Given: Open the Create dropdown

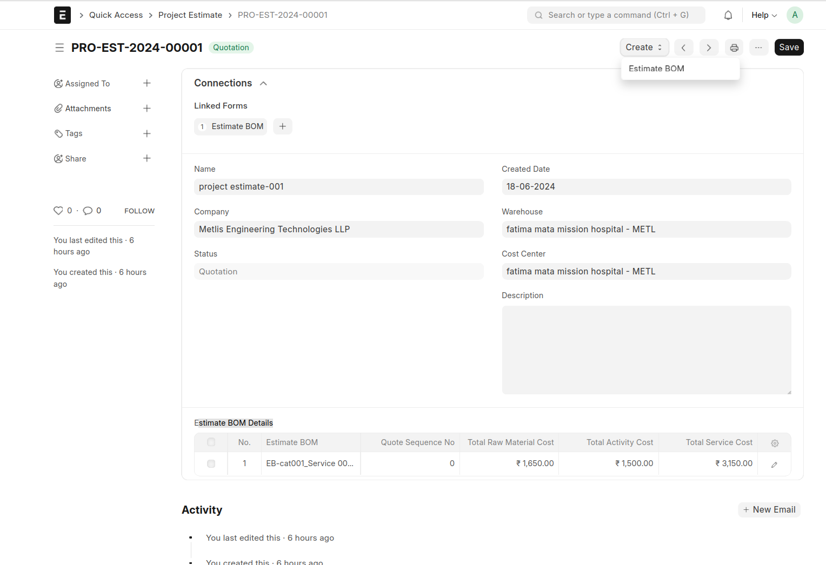Looking at the screenshot, I should [644, 48].
